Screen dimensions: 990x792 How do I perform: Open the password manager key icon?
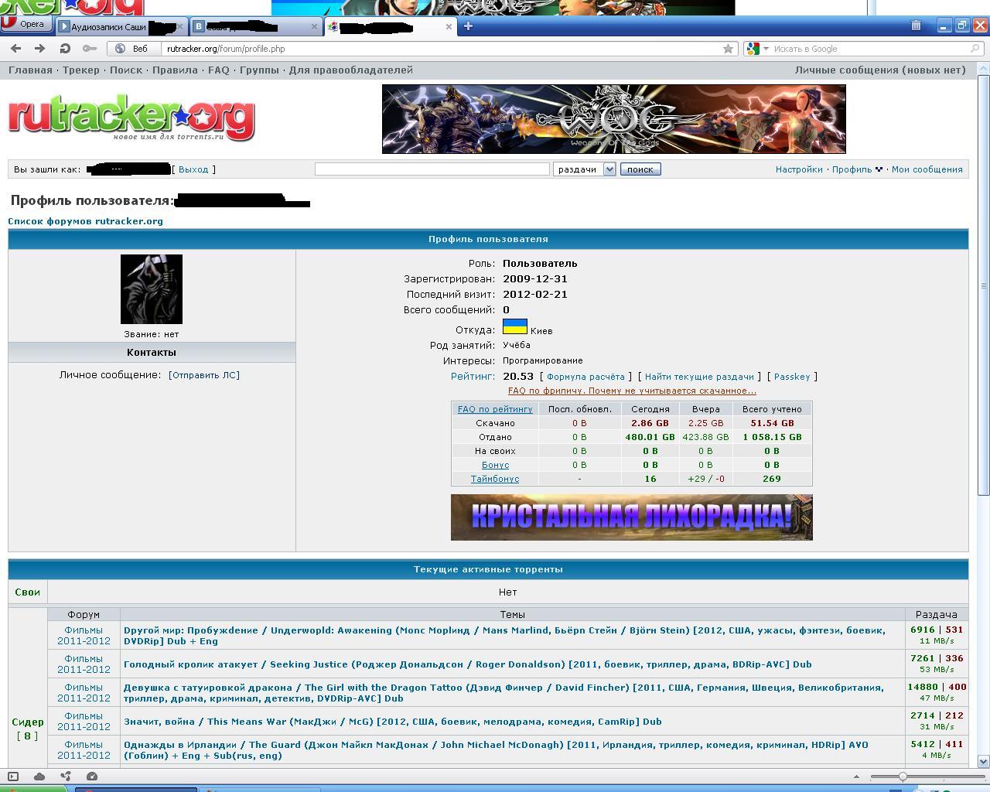click(x=90, y=49)
